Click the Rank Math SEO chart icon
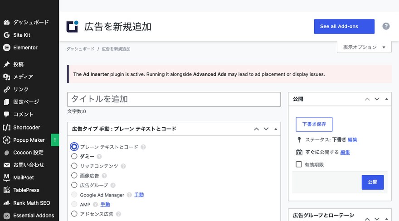Viewport: 399px width, 221px height. [x=7, y=203]
